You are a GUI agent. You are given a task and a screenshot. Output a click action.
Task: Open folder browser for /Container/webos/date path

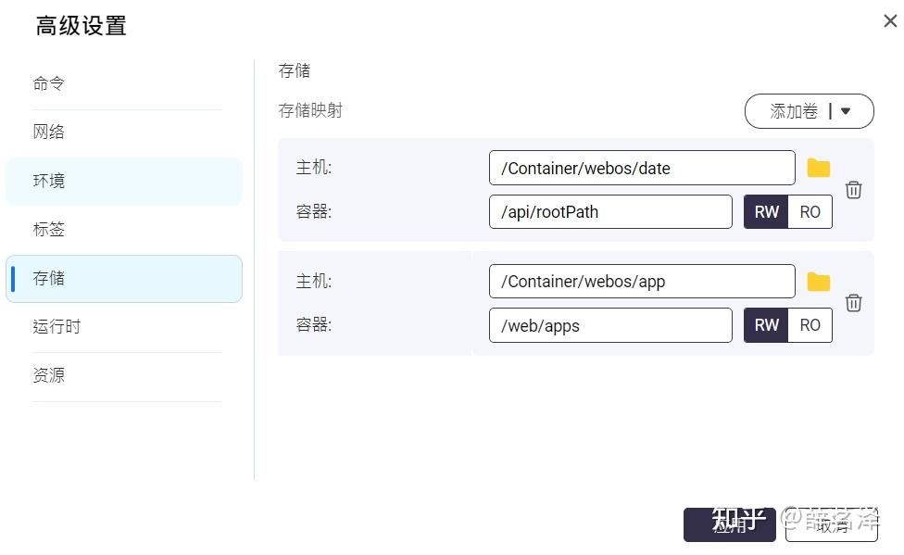pos(819,168)
